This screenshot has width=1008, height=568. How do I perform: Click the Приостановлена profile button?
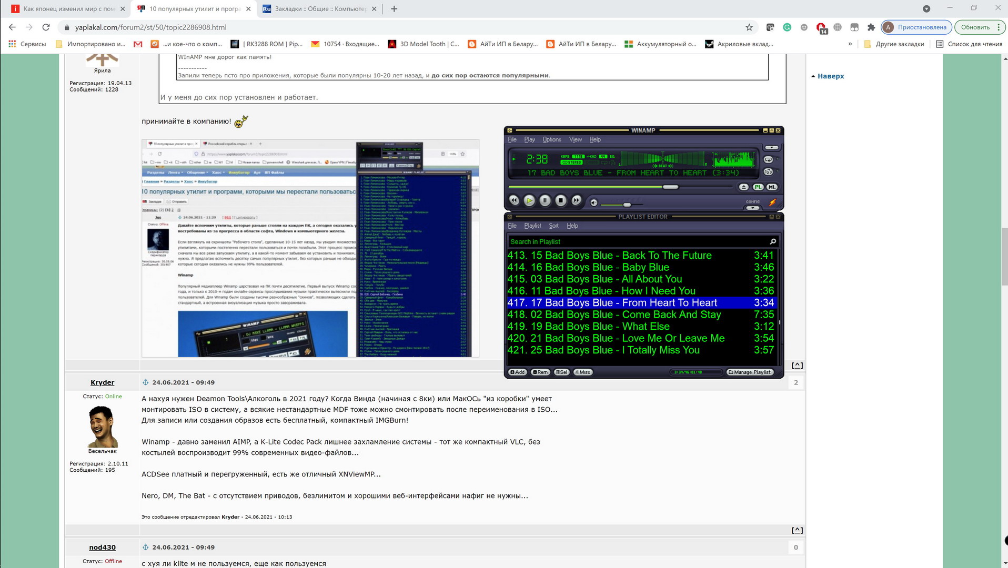coord(916,27)
